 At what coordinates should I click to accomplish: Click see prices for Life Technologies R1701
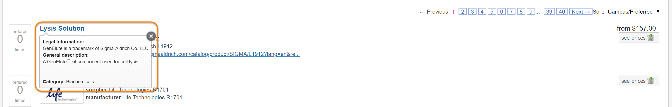[638, 81]
